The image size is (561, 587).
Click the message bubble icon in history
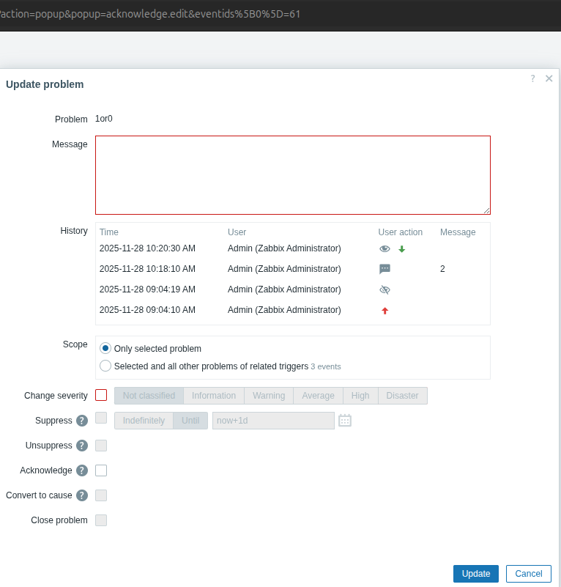point(384,269)
